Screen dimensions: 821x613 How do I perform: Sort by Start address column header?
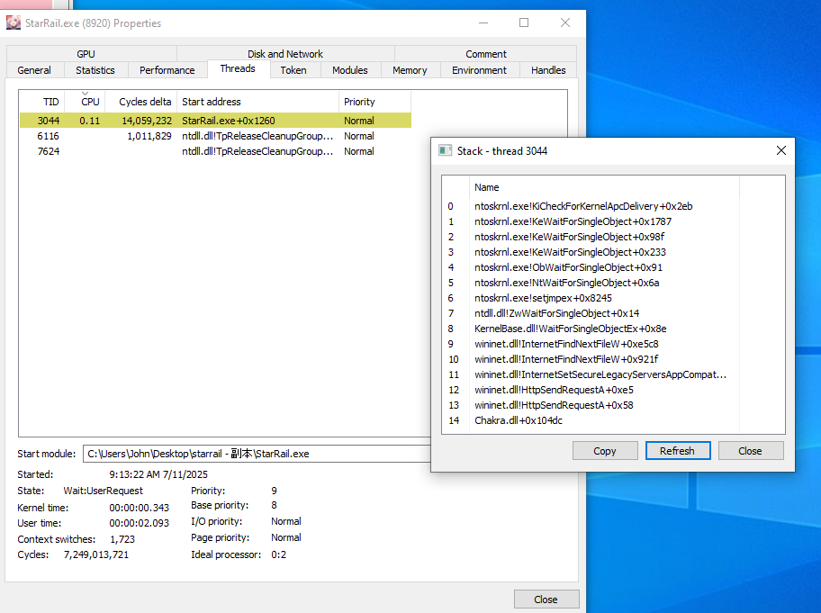coord(258,102)
